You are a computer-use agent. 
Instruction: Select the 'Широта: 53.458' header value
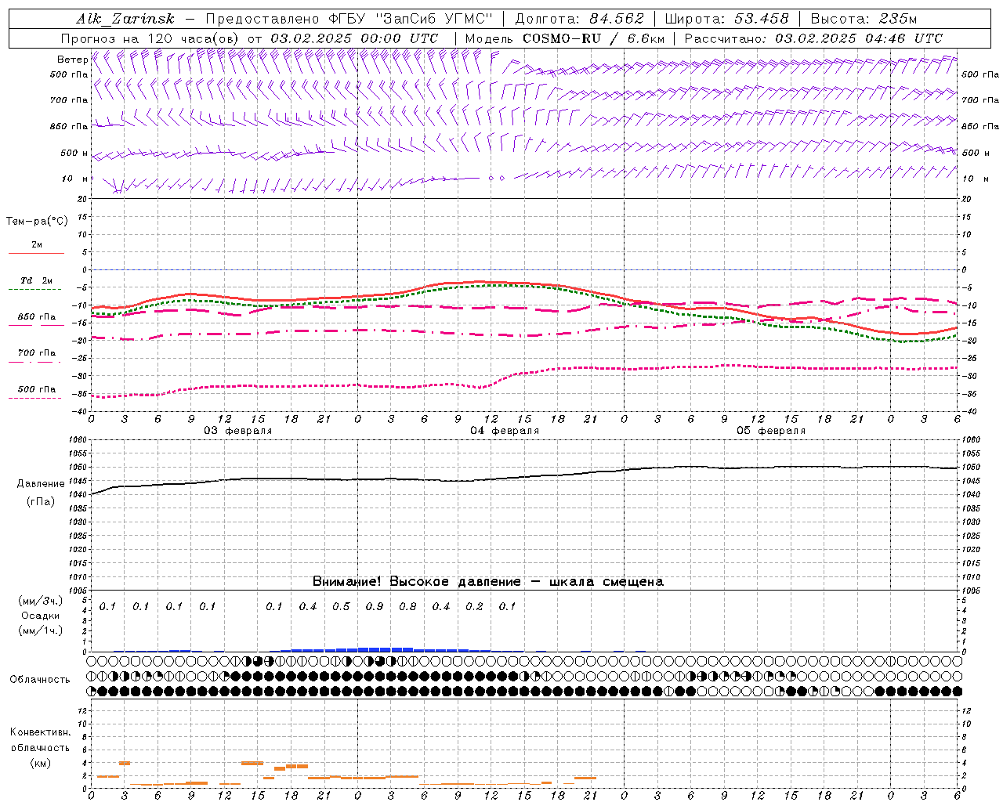[726, 19]
